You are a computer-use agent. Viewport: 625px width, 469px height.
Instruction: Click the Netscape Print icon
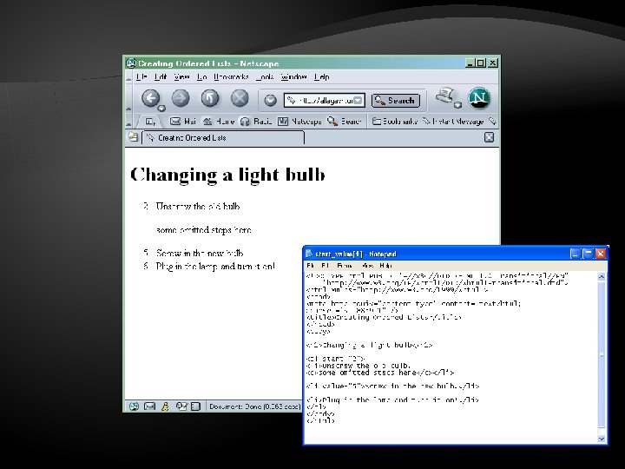[x=445, y=96]
